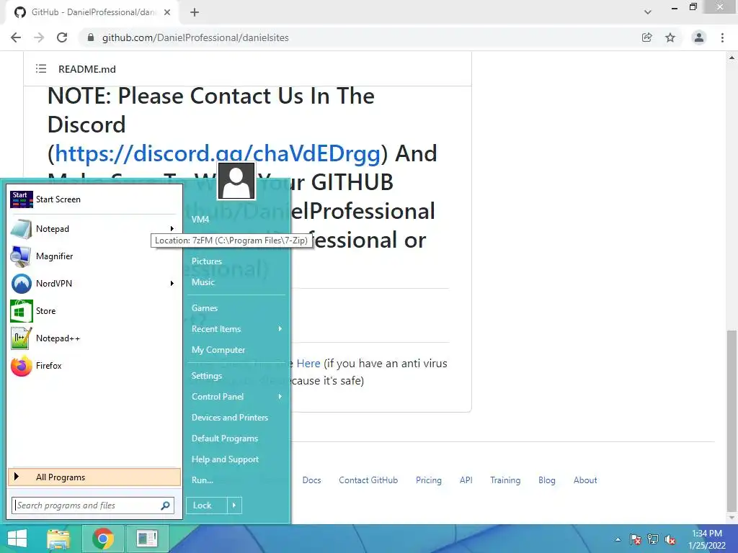This screenshot has height=553, width=738.
Task: Reload the GitHub page
Action: (62, 37)
